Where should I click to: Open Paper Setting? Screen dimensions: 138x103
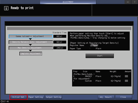(36, 97)
